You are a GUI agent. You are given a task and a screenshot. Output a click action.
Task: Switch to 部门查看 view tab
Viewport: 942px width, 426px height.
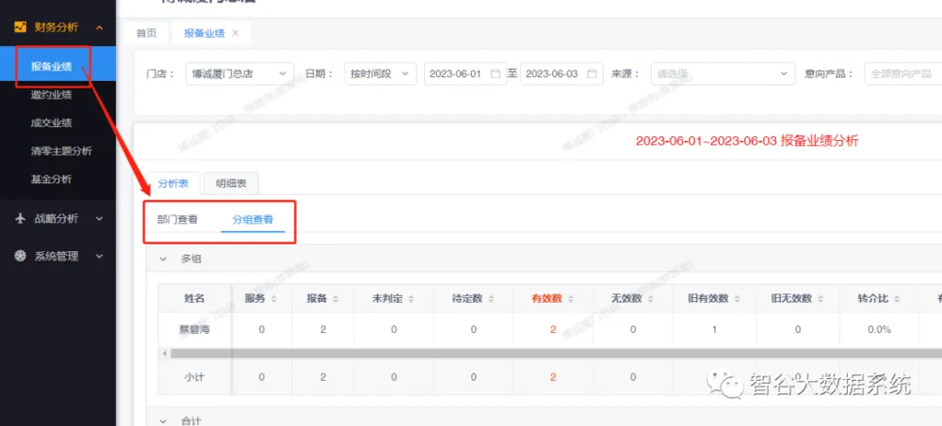point(177,220)
